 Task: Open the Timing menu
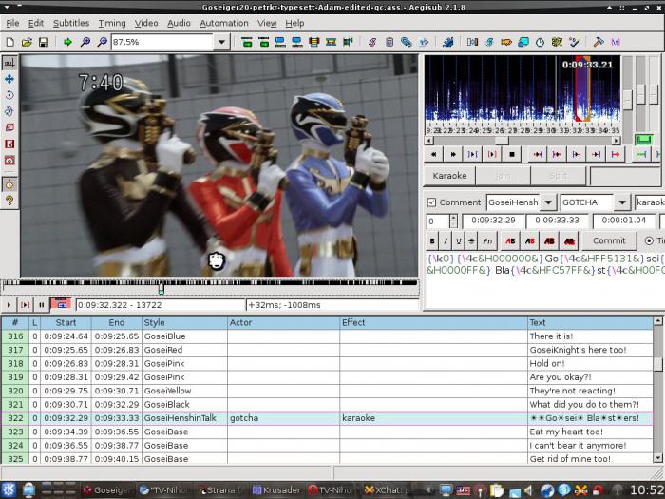pos(112,23)
